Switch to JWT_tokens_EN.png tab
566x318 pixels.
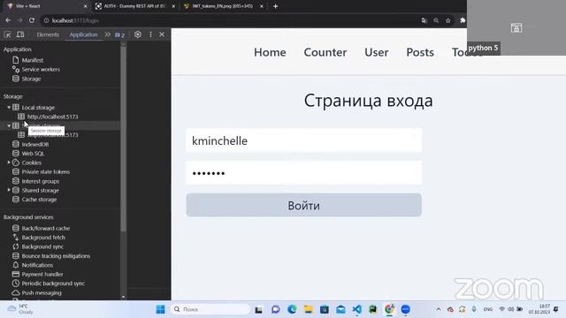[x=223, y=6]
